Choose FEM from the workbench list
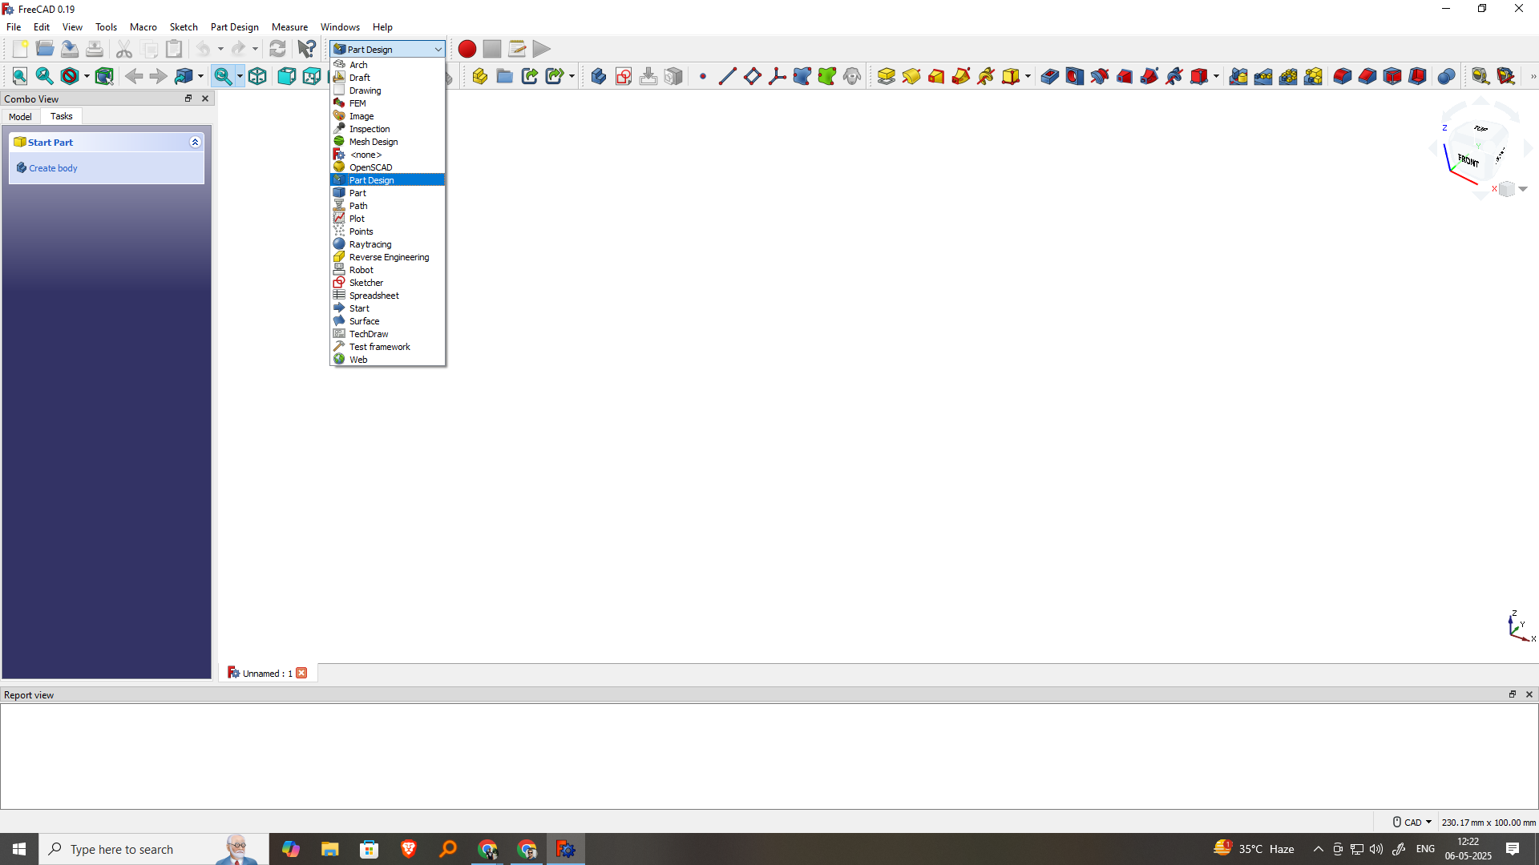This screenshot has height=865, width=1539. pyautogui.click(x=388, y=103)
